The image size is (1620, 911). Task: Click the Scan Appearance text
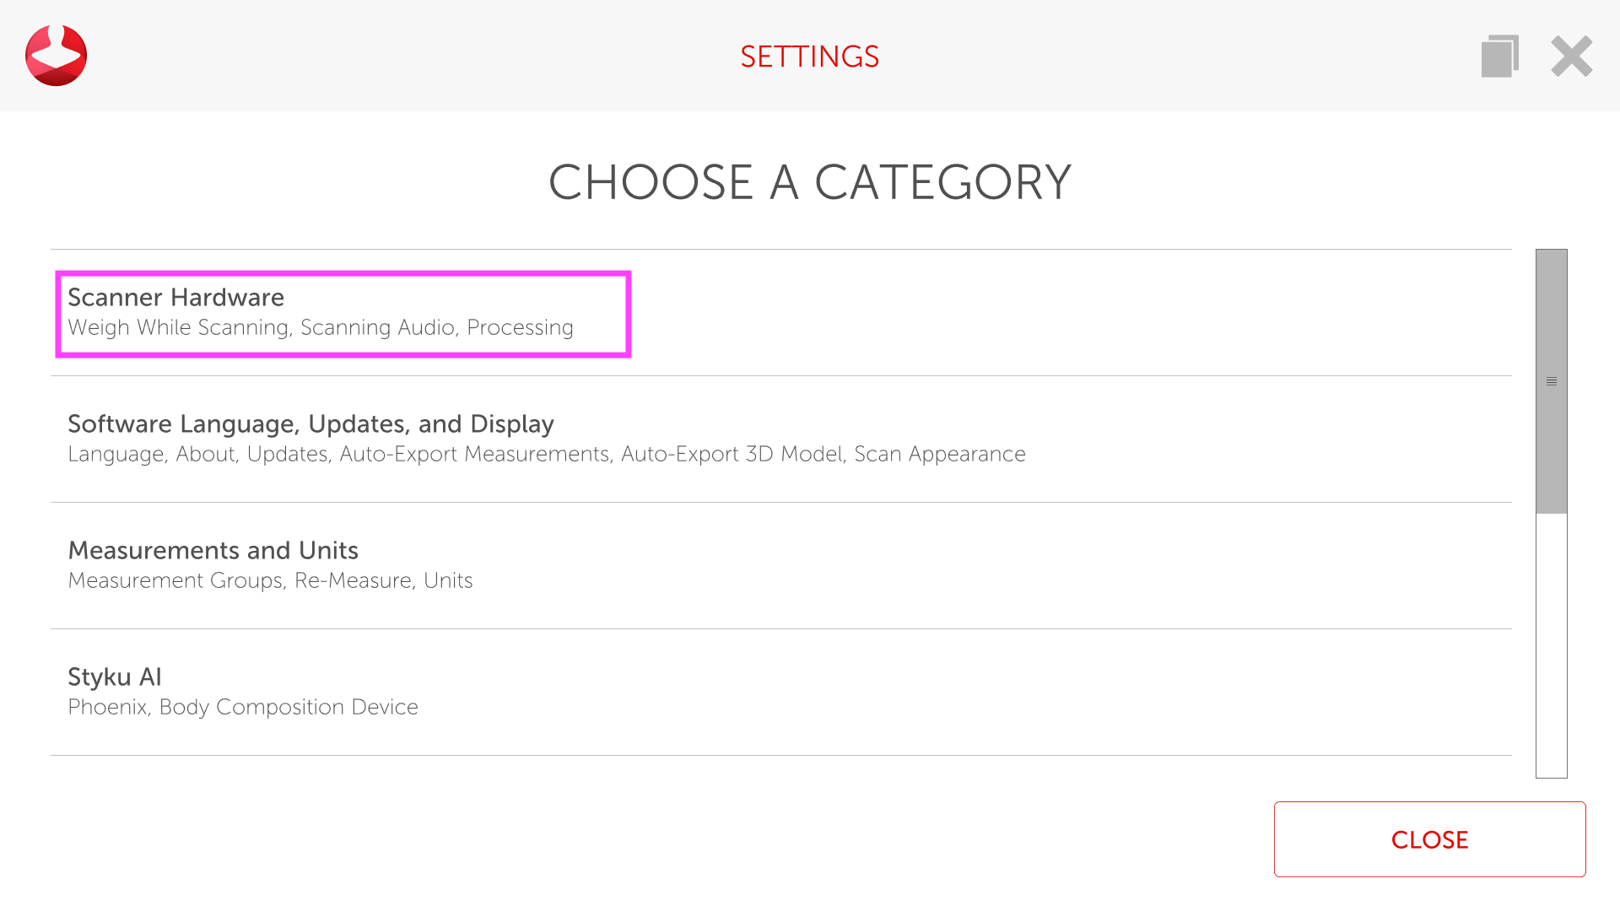point(939,455)
